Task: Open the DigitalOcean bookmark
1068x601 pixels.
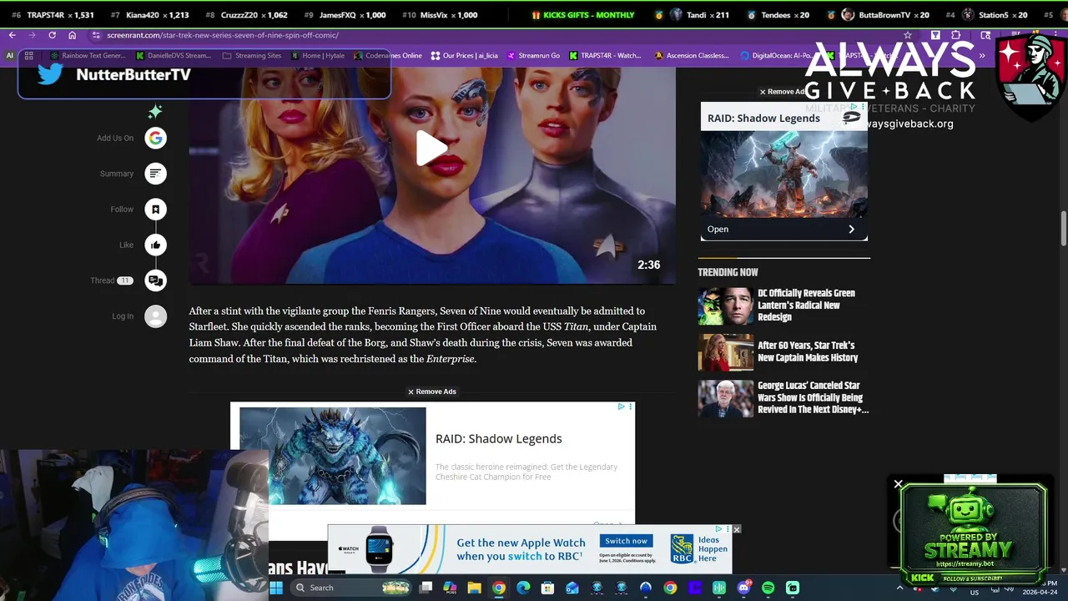Action: [x=776, y=55]
